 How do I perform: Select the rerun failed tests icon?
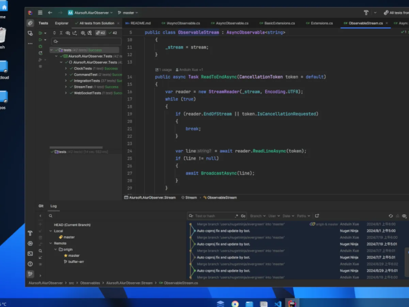click(x=40, y=53)
